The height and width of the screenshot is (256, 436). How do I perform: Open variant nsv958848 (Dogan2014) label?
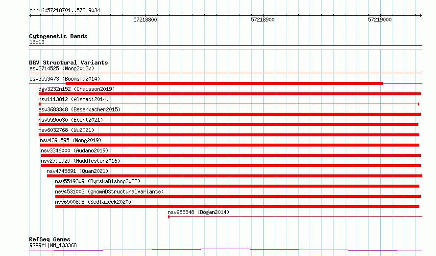pyautogui.click(x=198, y=212)
